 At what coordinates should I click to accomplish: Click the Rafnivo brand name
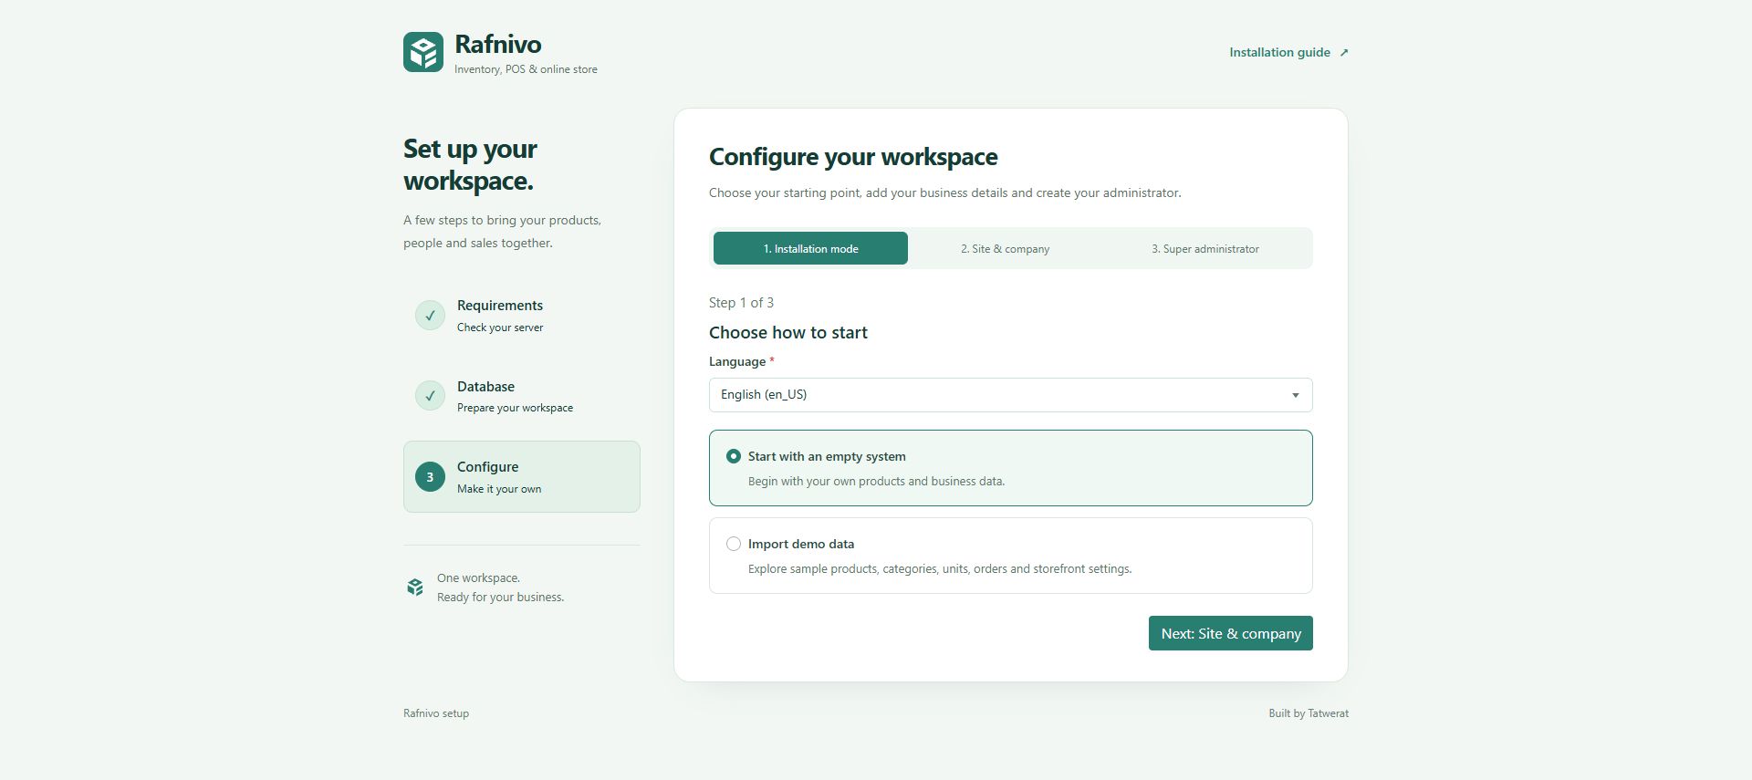(498, 44)
